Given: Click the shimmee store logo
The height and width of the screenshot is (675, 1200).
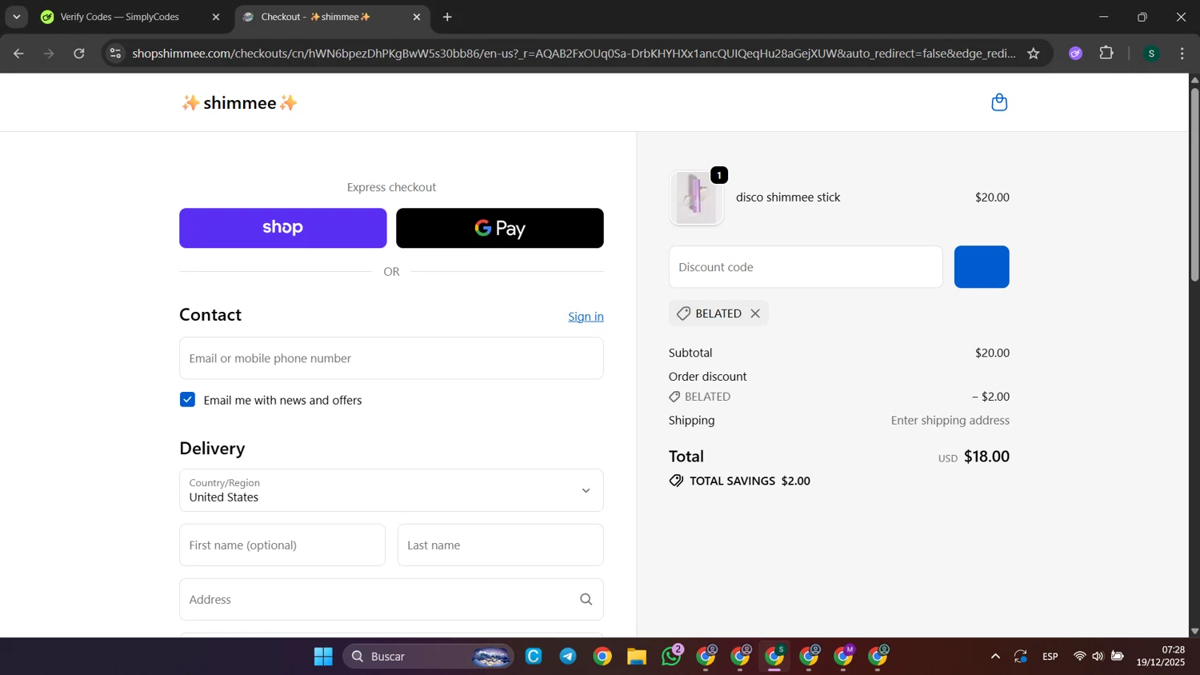Looking at the screenshot, I should pos(239,102).
